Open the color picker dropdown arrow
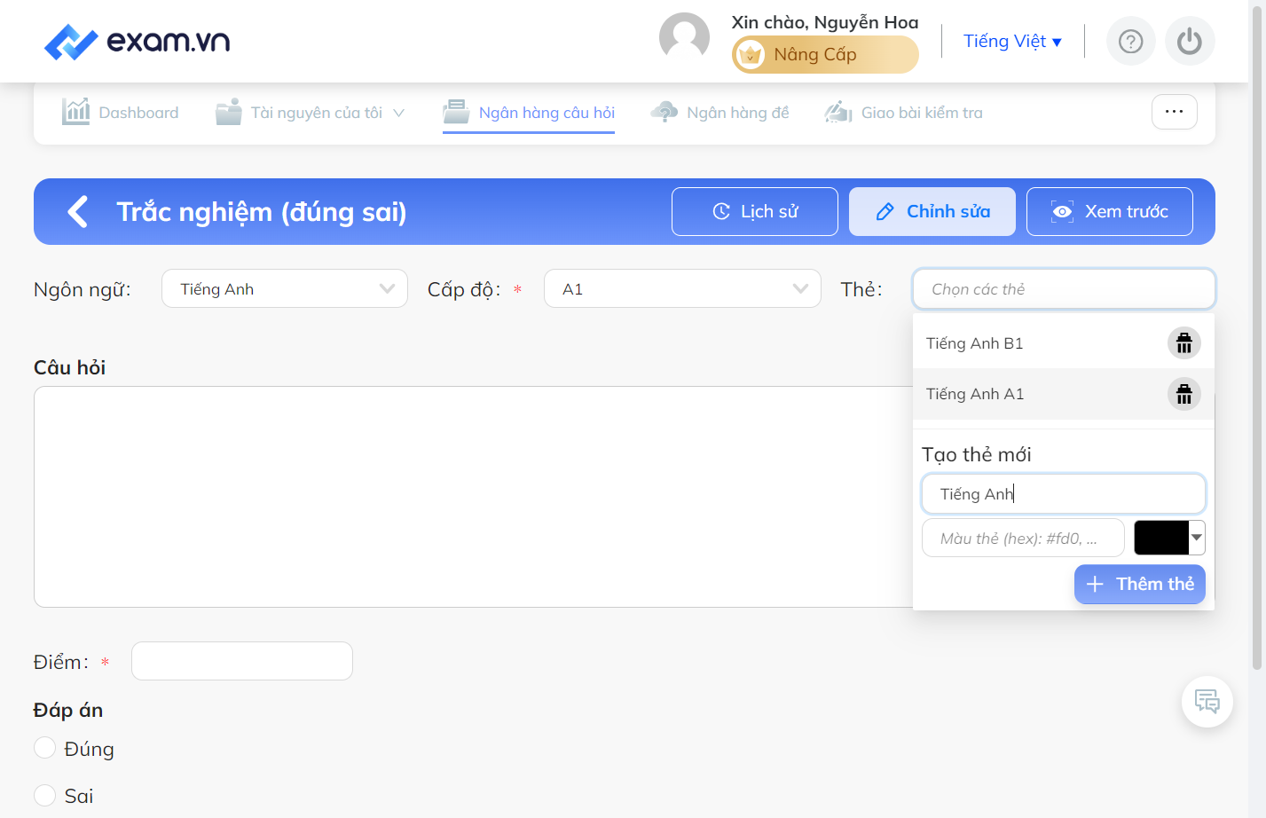1266x818 pixels. click(1197, 538)
